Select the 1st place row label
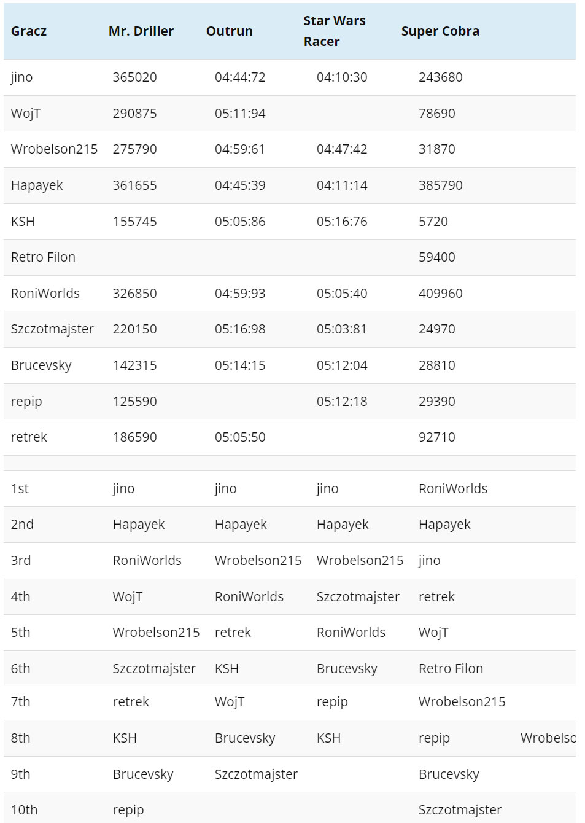This screenshot has height=823, width=585. point(20,489)
